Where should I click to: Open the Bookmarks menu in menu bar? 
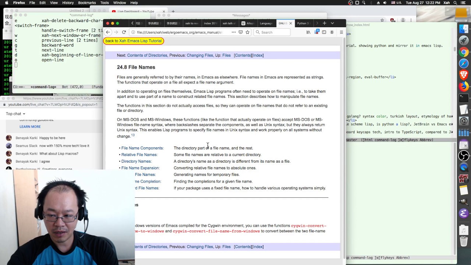(87, 3)
